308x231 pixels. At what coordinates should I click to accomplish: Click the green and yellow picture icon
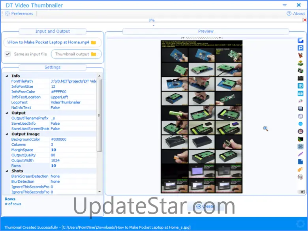click(x=300, y=63)
